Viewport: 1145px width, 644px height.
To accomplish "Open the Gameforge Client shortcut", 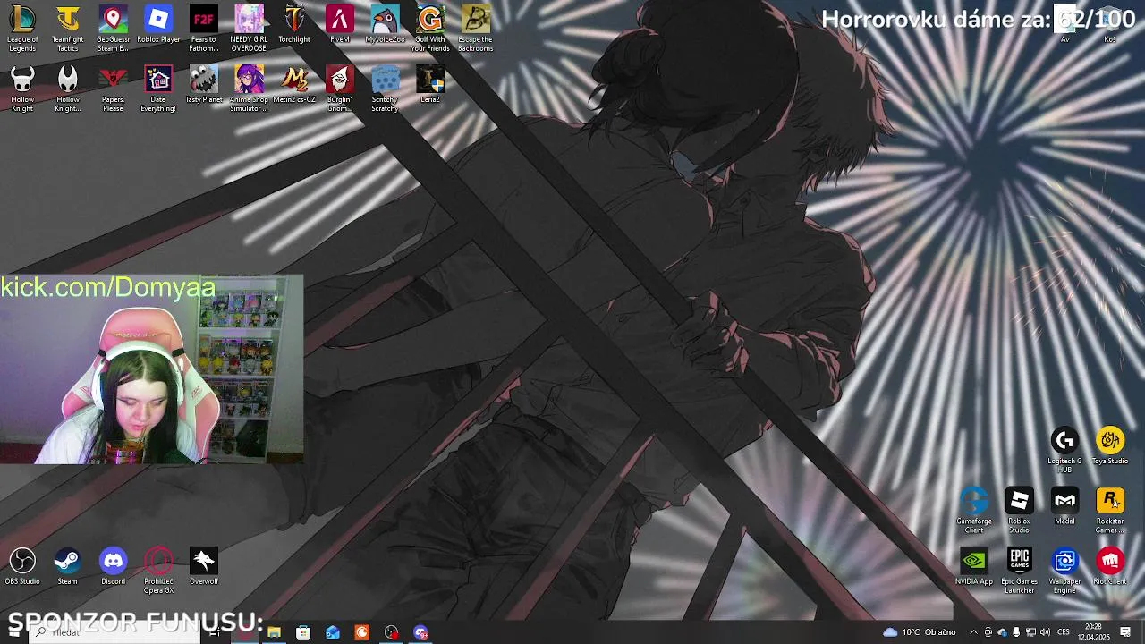I will (x=974, y=511).
